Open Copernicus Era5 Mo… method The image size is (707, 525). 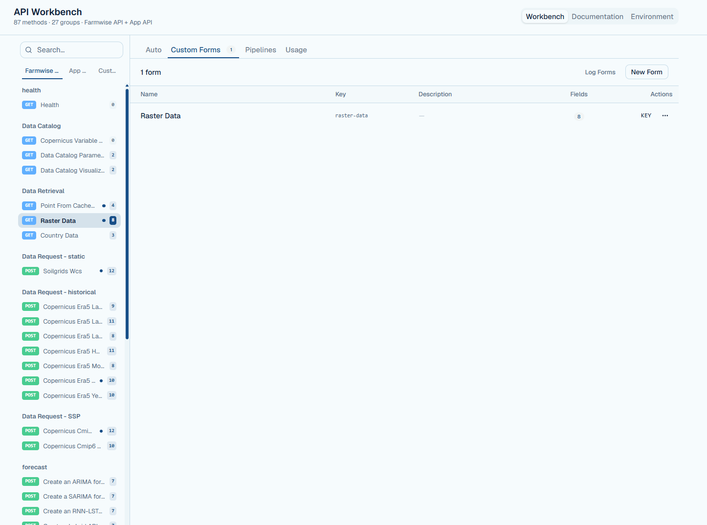pyautogui.click(x=69, y=366)
